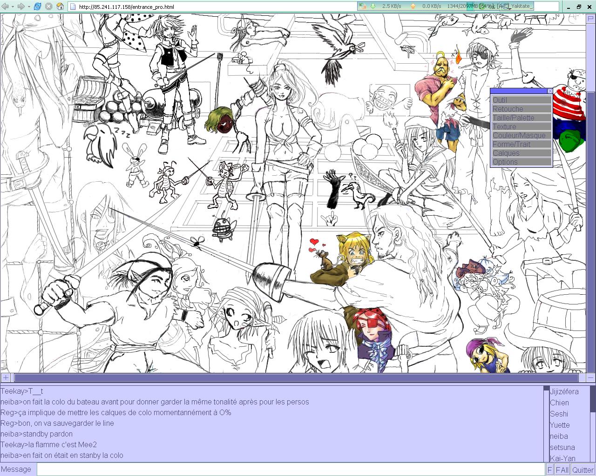This screenshot has height=476, width=596.
Task: Click the Quitter button
Action: point(583,470)
